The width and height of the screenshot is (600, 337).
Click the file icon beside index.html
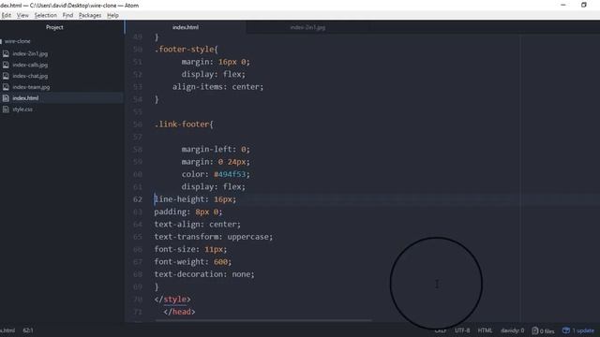point(6,98)
